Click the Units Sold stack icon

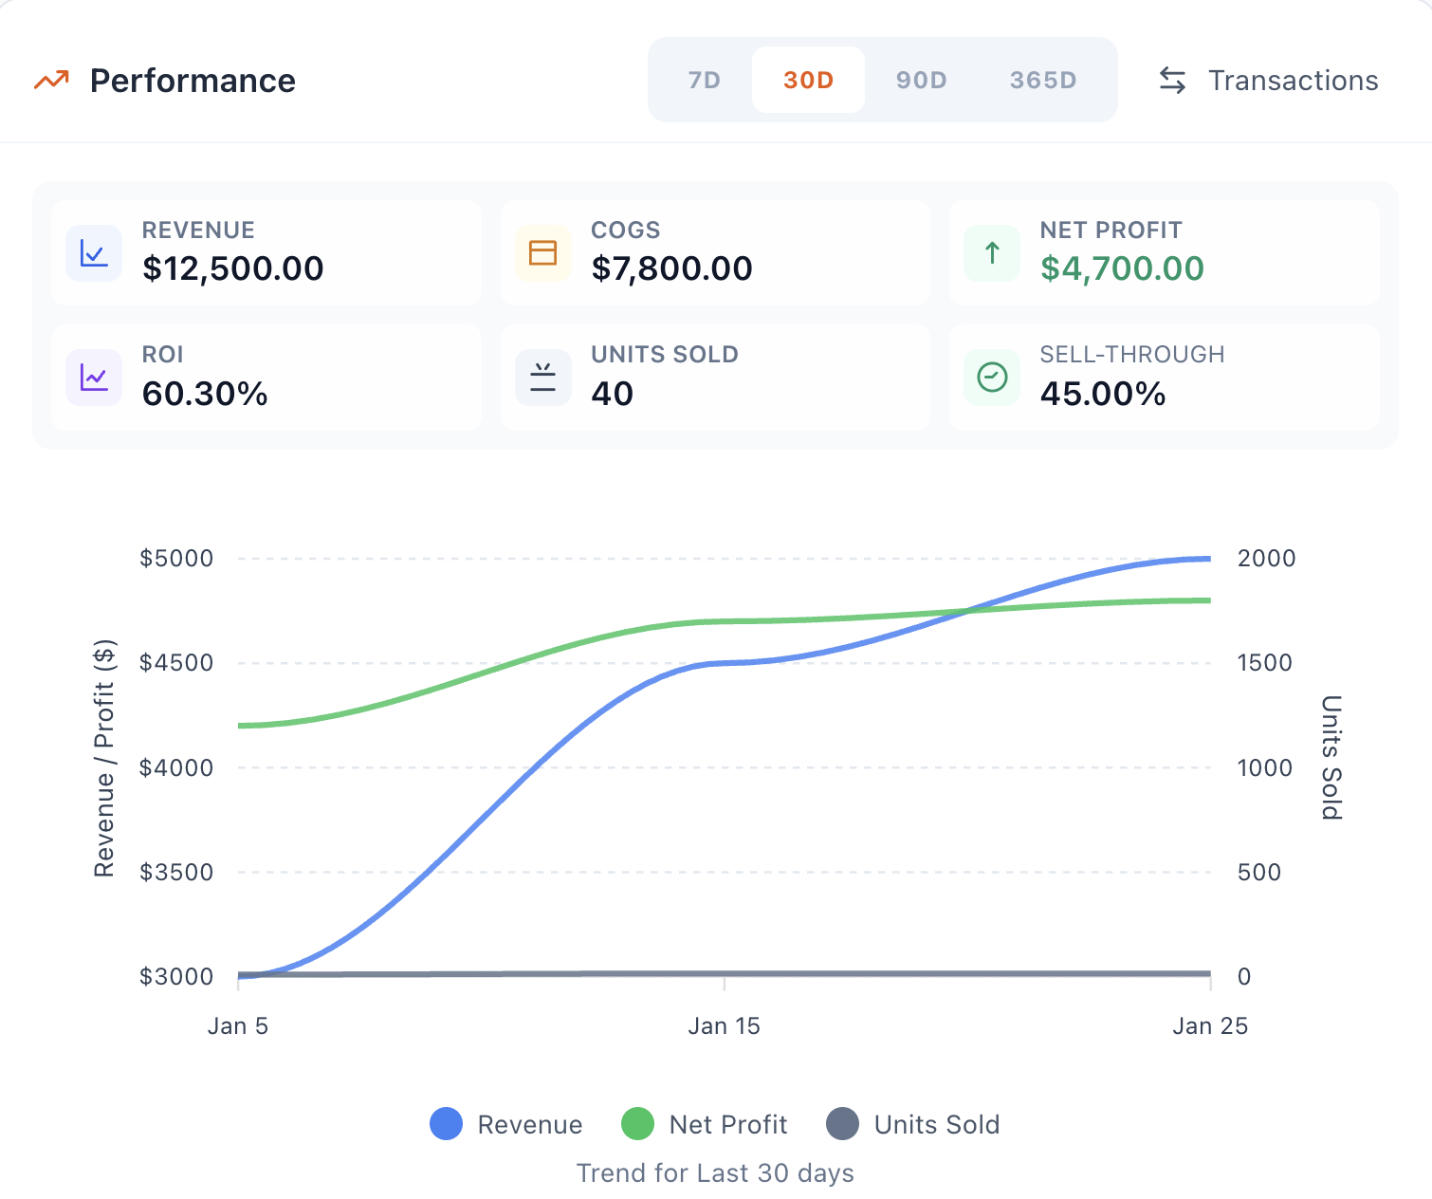tap(542, 377)
